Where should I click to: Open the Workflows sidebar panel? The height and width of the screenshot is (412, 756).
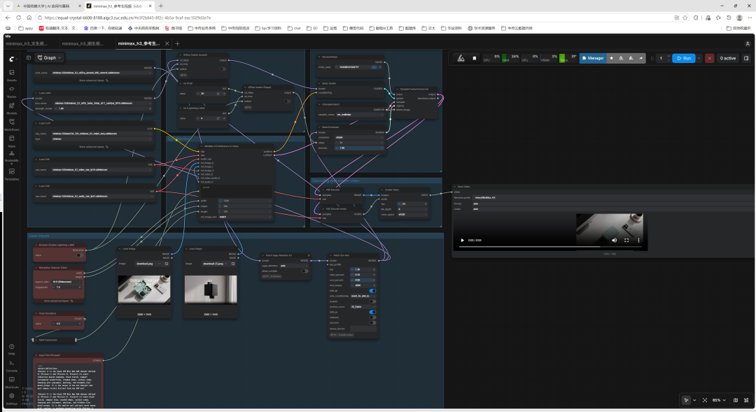tap(12, 124)
